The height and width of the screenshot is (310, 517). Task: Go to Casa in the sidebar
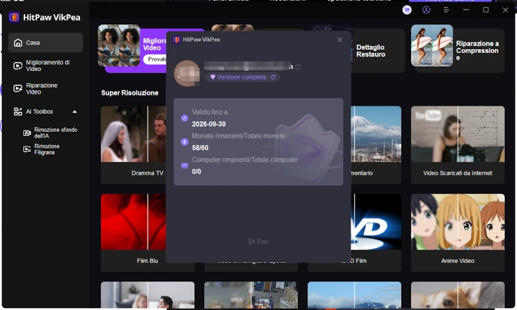pyautogui.click(x=45, y=43)
